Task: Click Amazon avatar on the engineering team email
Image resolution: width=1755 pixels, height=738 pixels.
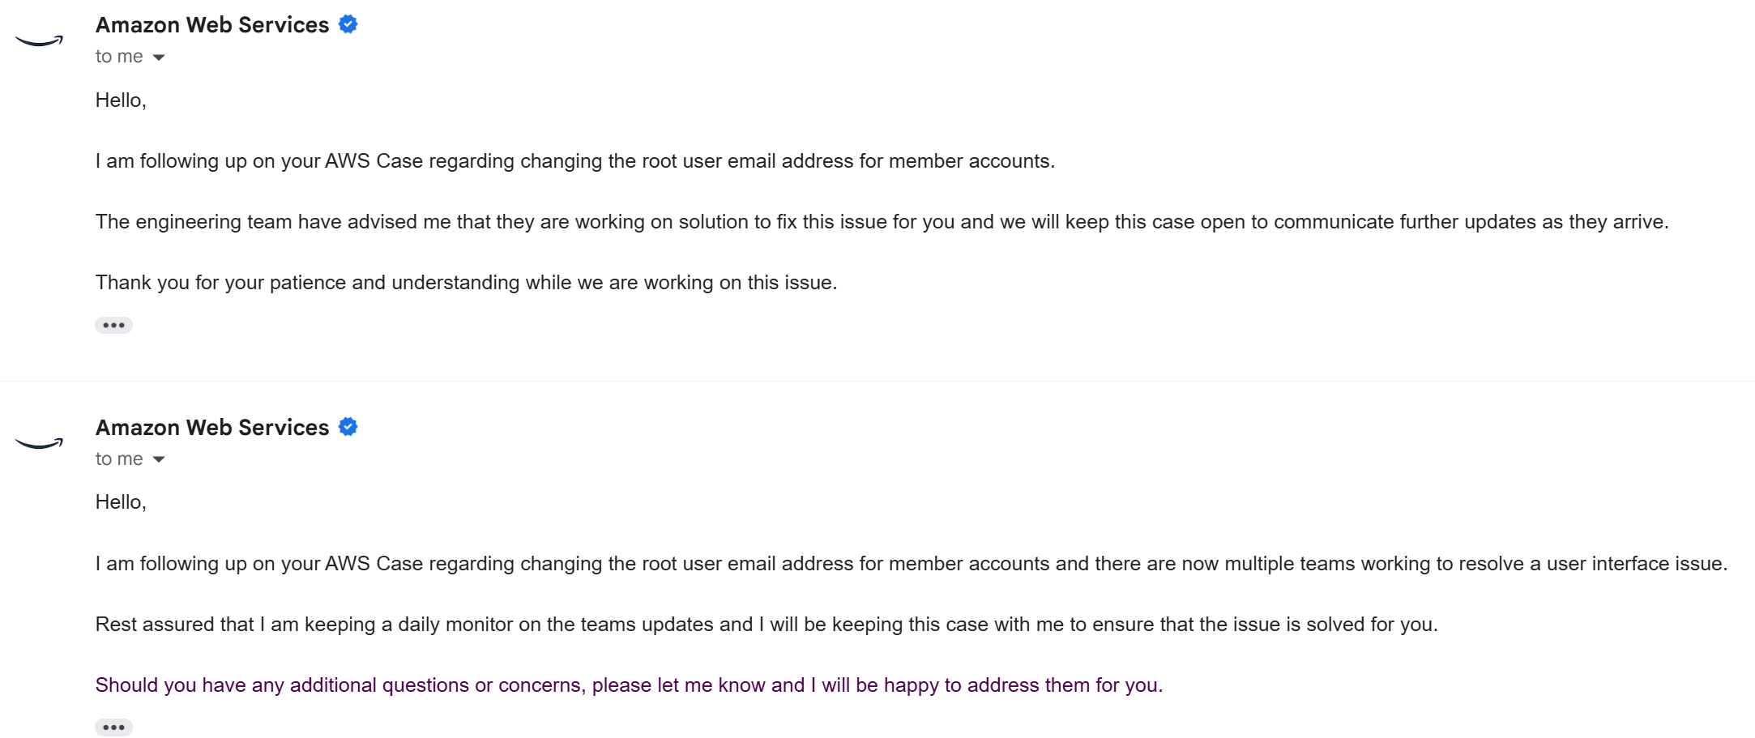Action: [39, 41]
